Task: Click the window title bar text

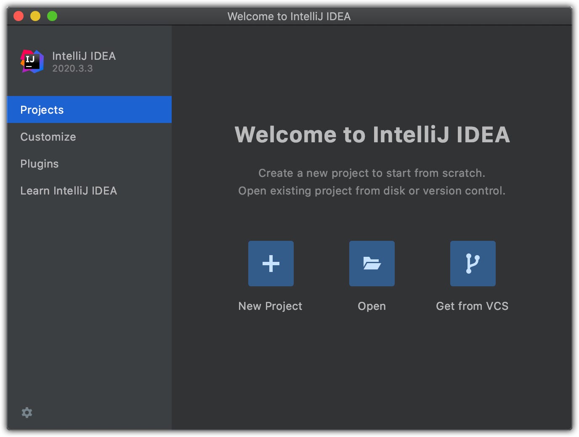Action: coord(289,16)
